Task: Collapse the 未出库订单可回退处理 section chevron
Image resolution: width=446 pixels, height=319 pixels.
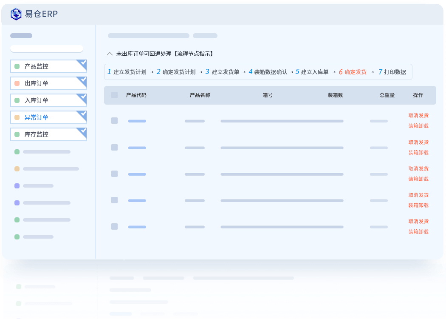Action: coord(110,54)
